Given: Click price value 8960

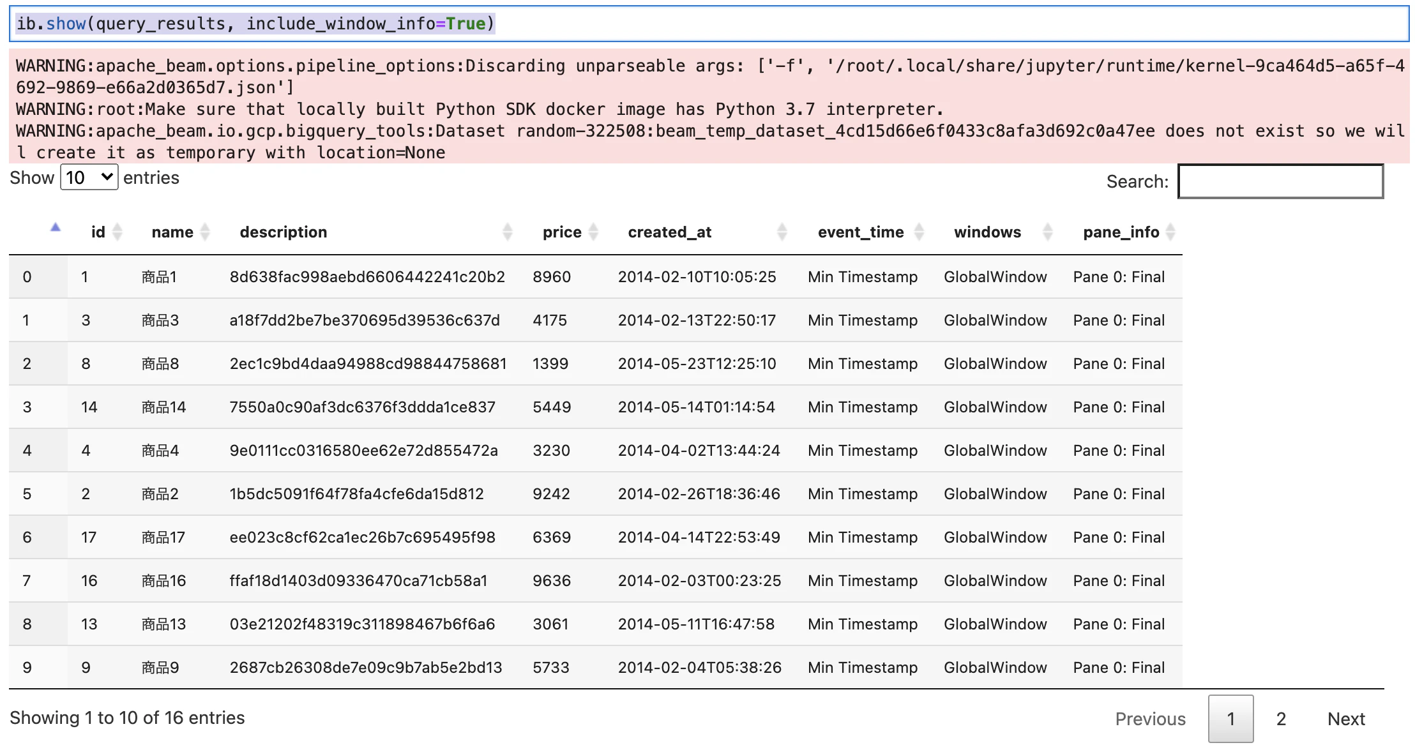Looking at the screenshot, I should tap(552, 276).
